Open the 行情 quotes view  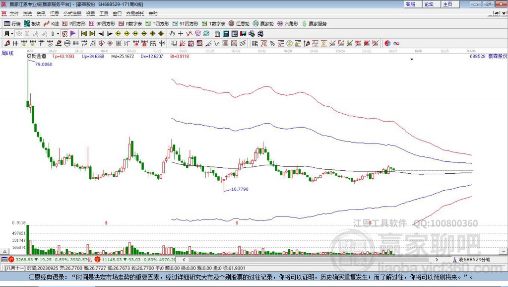pos(12,24)
